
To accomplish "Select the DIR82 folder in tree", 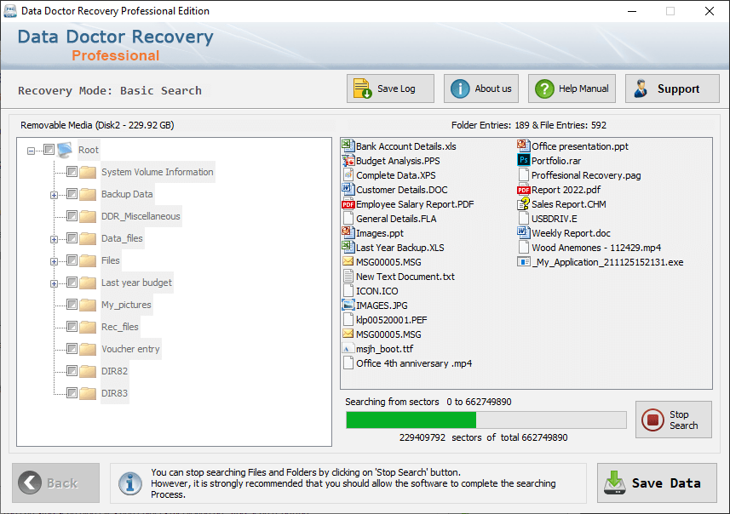I will [114, 371].
